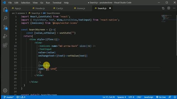The width and height of the screenshot is (177, 99).
Task: Start Go Live server
Action: pyautogui.click(x=161, y=97)
